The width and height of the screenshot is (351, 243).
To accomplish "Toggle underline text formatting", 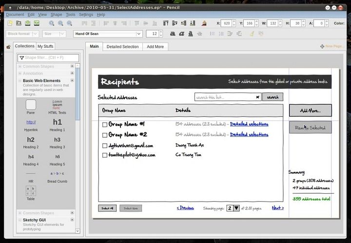I will [191, 34].
